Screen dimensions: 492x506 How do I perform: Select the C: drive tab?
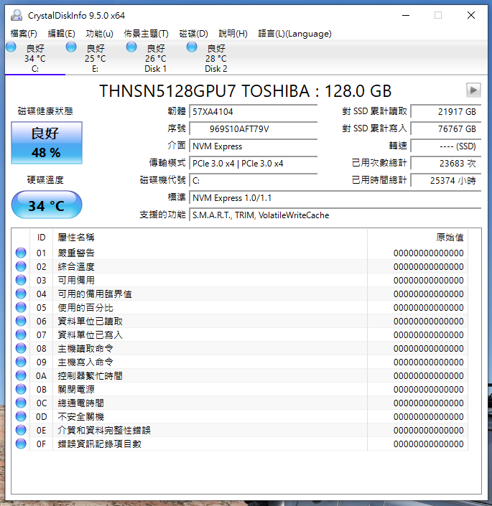coord(35,58)
